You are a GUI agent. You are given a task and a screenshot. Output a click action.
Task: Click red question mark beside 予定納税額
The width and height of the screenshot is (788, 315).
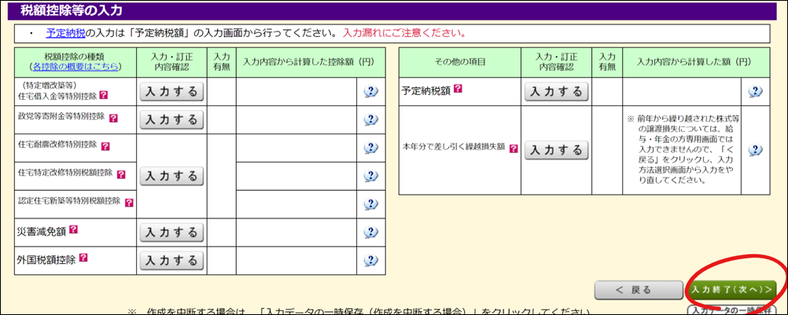click(x=458, y=89)
